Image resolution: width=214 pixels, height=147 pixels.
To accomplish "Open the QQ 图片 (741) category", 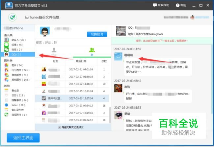I will coord(17,70).
